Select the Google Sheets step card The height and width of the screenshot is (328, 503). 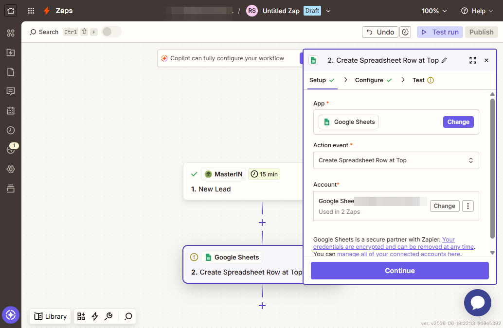[243, 264]
